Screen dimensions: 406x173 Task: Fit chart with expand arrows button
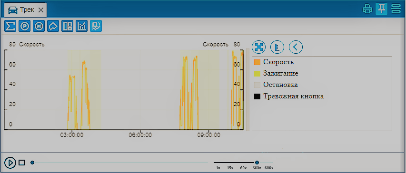click(258, 47)
